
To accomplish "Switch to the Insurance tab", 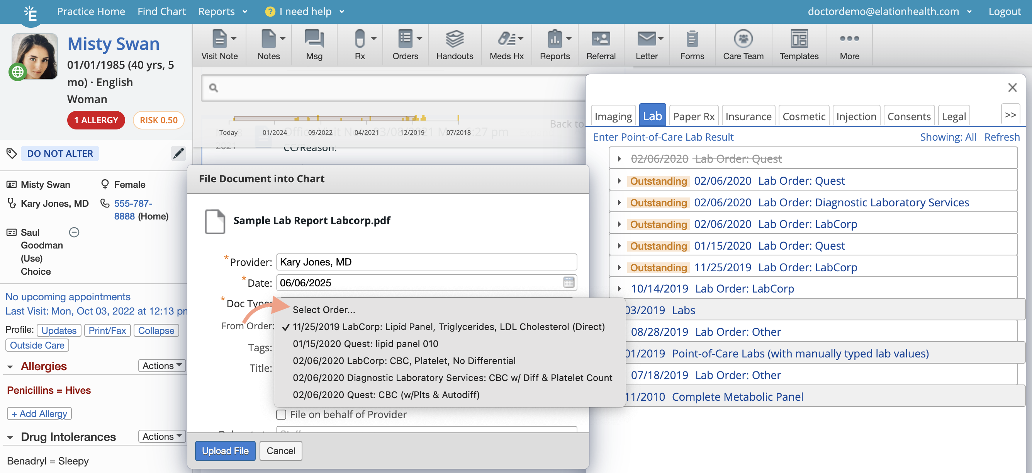I will point(748,116).
